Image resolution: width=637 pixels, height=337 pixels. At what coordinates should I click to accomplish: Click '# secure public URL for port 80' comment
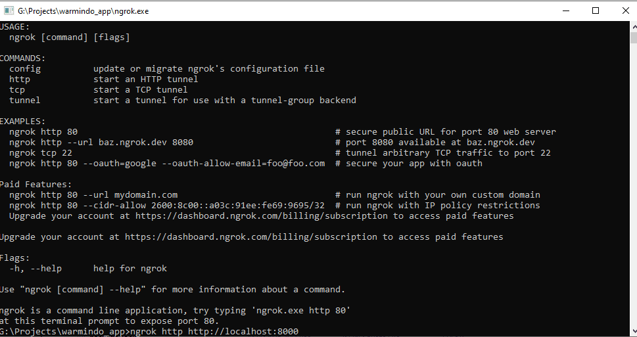(445, 132)
